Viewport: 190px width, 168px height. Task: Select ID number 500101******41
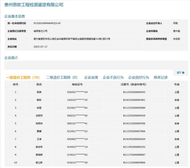(x=77, y=123)
